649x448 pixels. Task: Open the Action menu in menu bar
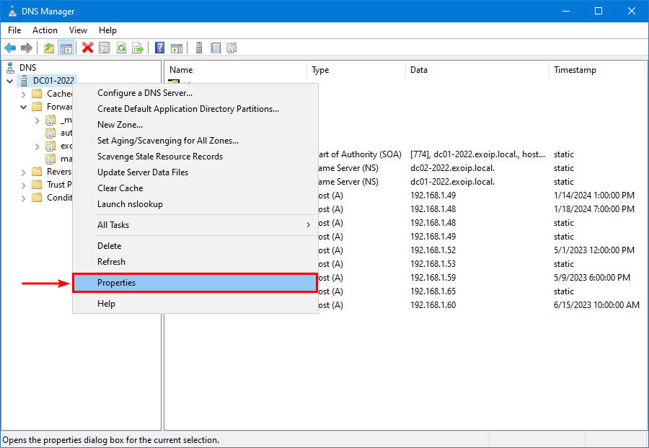click(45, 30)
